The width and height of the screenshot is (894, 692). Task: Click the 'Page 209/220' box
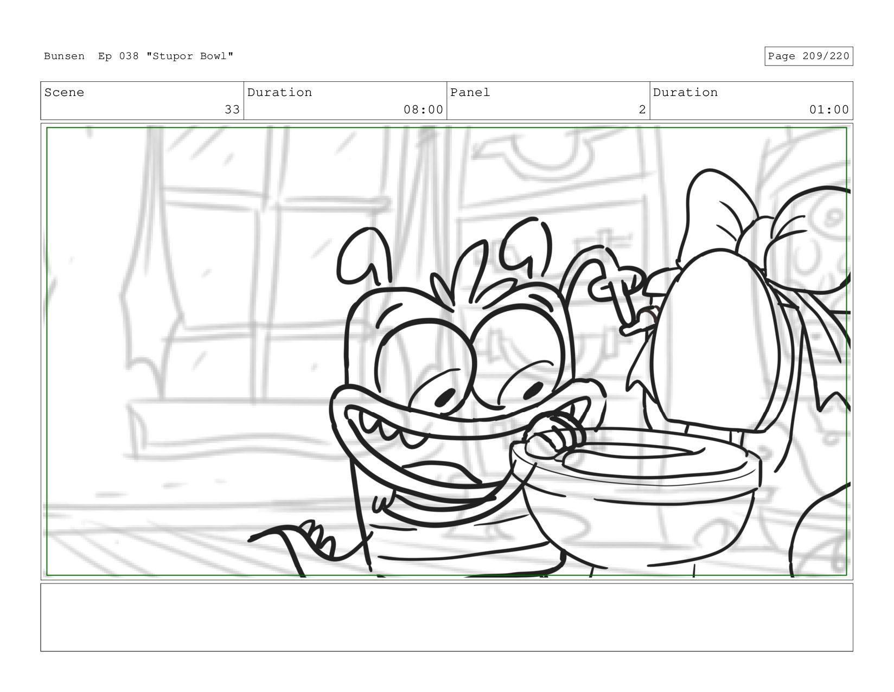[x=809, y=56]
